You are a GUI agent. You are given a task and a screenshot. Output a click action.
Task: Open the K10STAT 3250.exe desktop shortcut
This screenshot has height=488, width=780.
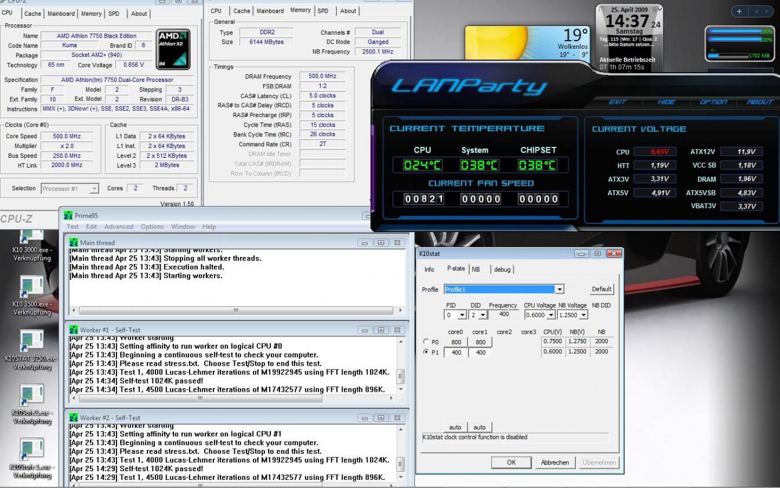(x=31, y=350)
